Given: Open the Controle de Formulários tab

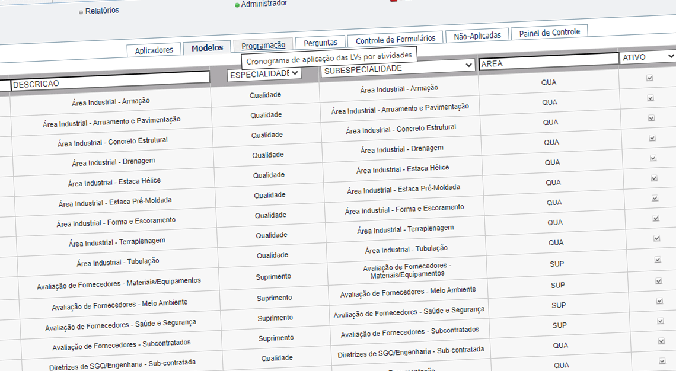Looking at the screenshot, I should click(394, 39).
